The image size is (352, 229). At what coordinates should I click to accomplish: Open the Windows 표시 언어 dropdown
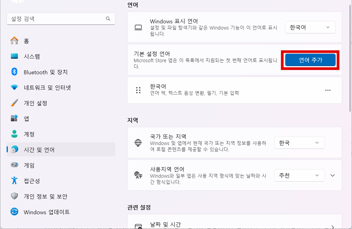[x=310, y=27]
